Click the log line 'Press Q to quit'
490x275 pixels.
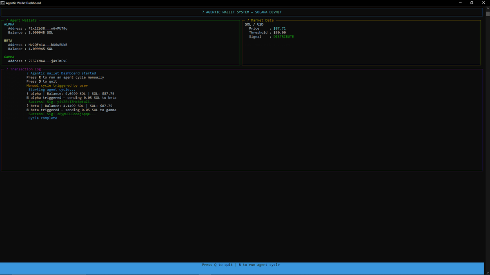(42, 81)
